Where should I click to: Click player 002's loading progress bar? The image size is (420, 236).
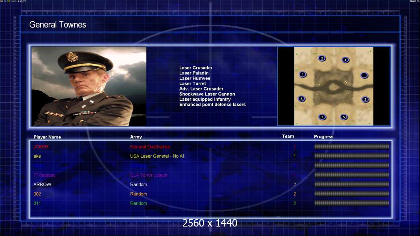[x=352, y=194]
